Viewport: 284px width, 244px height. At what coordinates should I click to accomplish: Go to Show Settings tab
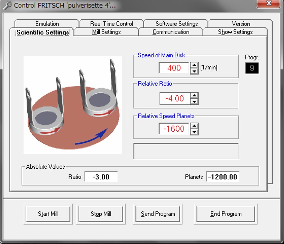click(x=235, y=32)
